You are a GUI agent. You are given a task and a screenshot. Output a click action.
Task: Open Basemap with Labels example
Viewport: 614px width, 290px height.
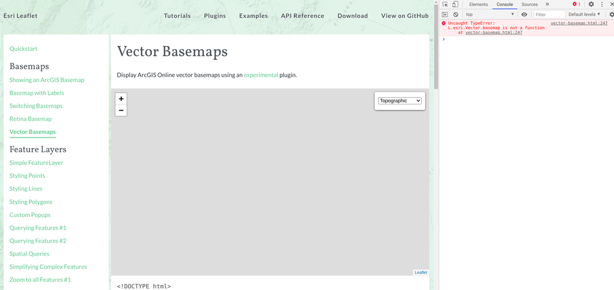coord(37,93)
